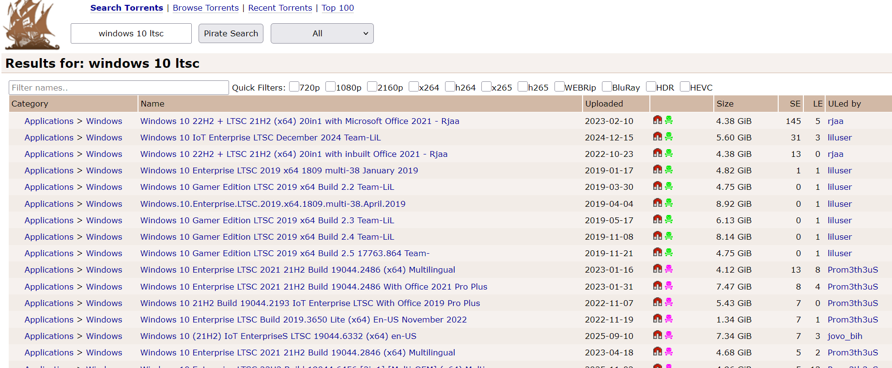Open magnet icon for IoT Enterprise LTSC December 2024

(x=657, y=137)
